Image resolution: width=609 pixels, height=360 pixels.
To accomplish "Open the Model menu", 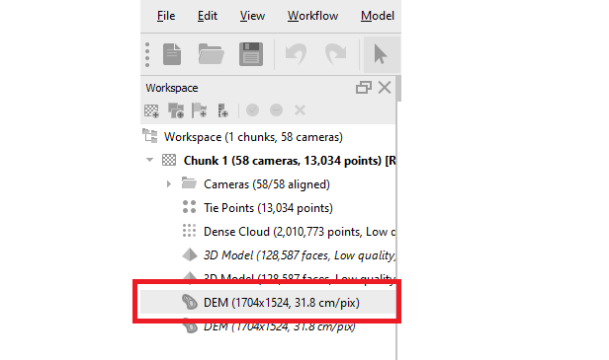I will click(x=377, y=16).
